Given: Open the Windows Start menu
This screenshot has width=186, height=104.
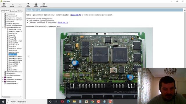Looking at the screenshot, I should (3, 101).
